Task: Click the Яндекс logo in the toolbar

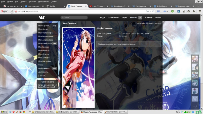Action: 5,11
